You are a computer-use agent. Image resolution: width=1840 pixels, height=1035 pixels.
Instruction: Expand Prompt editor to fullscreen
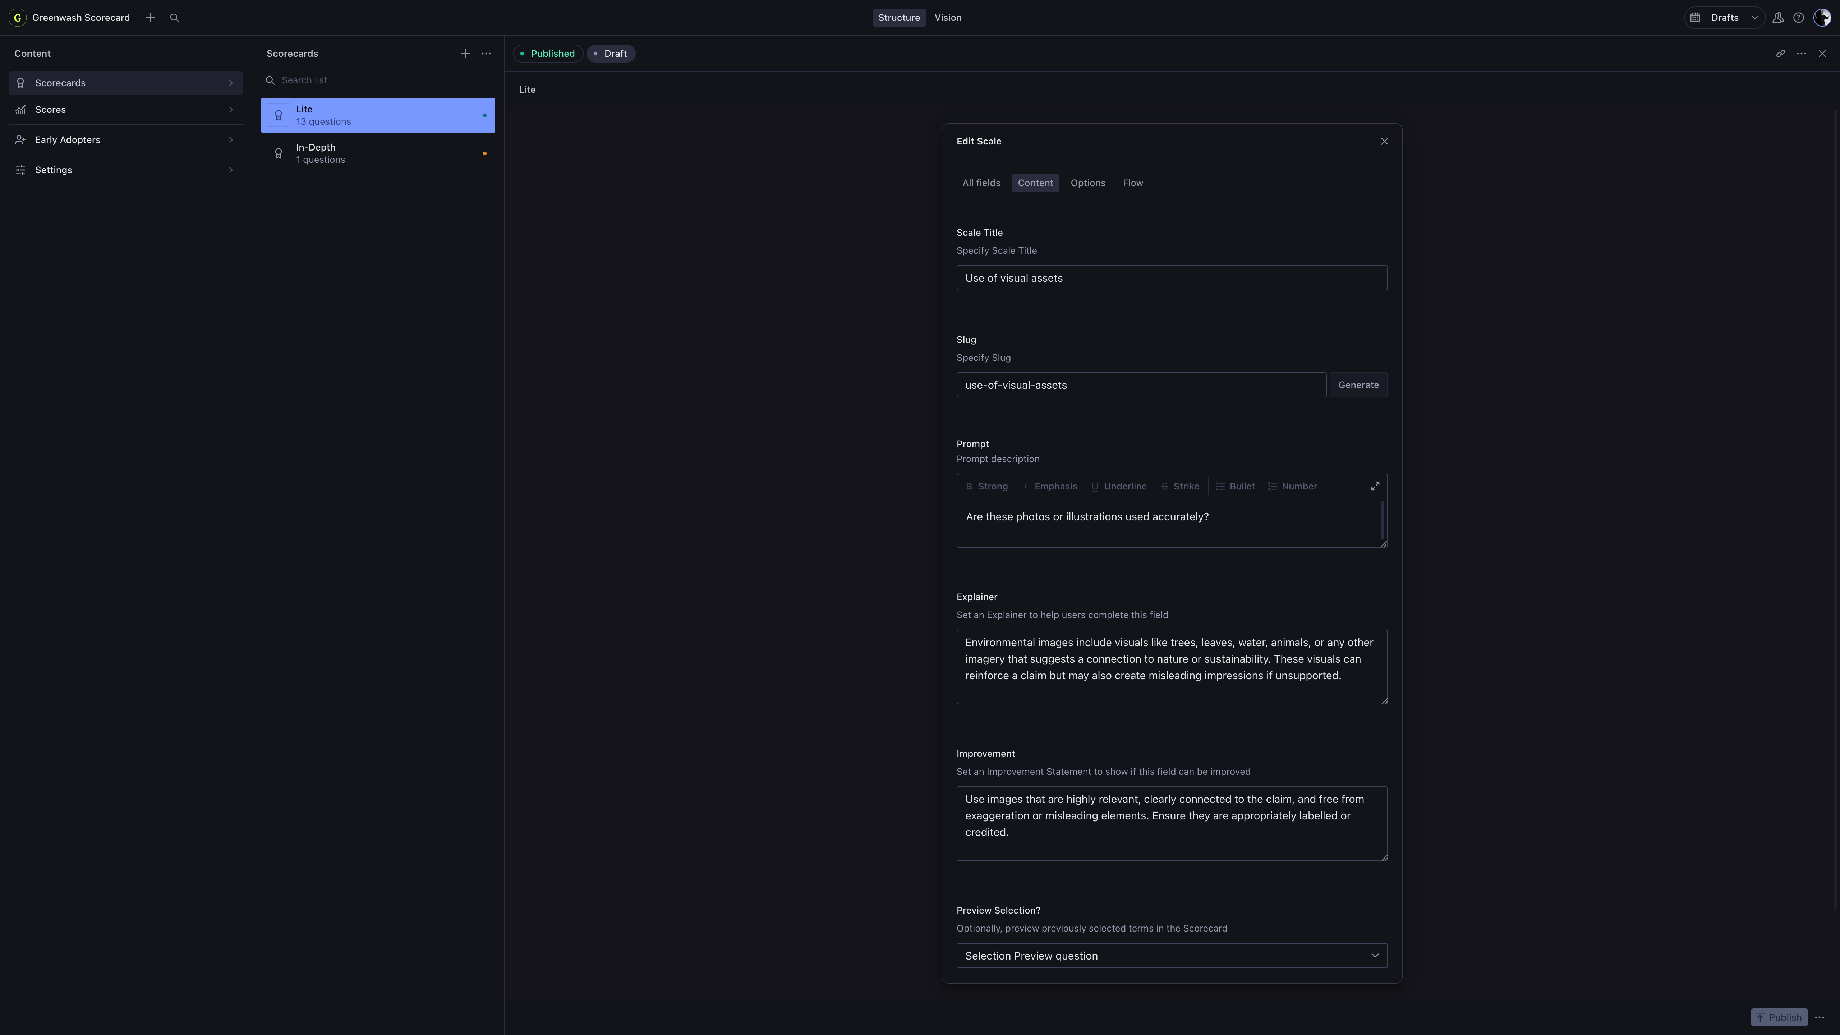pyautogui.click(x=1374, y=487)
